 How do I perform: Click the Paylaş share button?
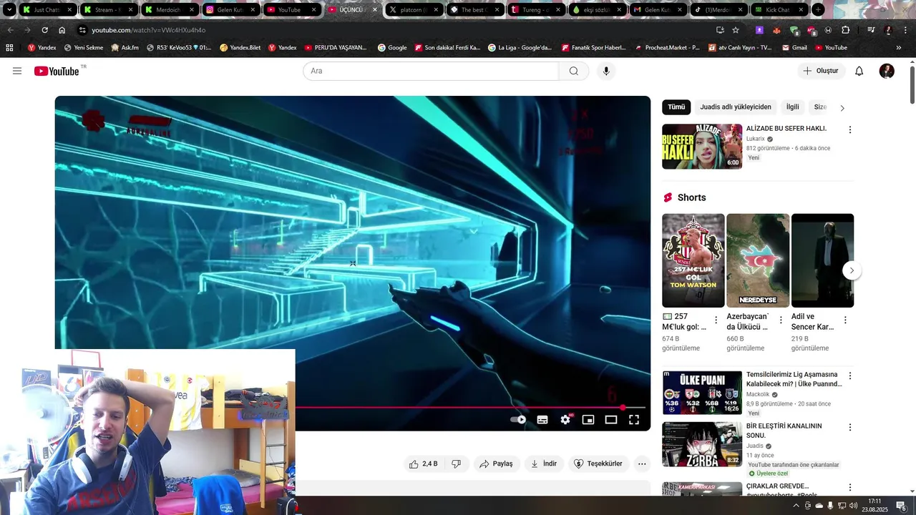(496, 463)
